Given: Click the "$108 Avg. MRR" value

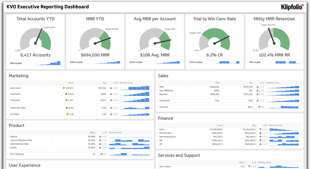Looking at the screenshot, I should coord(155,55).
